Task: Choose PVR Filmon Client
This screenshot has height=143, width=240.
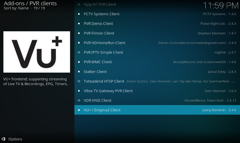Action: pyautogui.click(x=157, y=33)
